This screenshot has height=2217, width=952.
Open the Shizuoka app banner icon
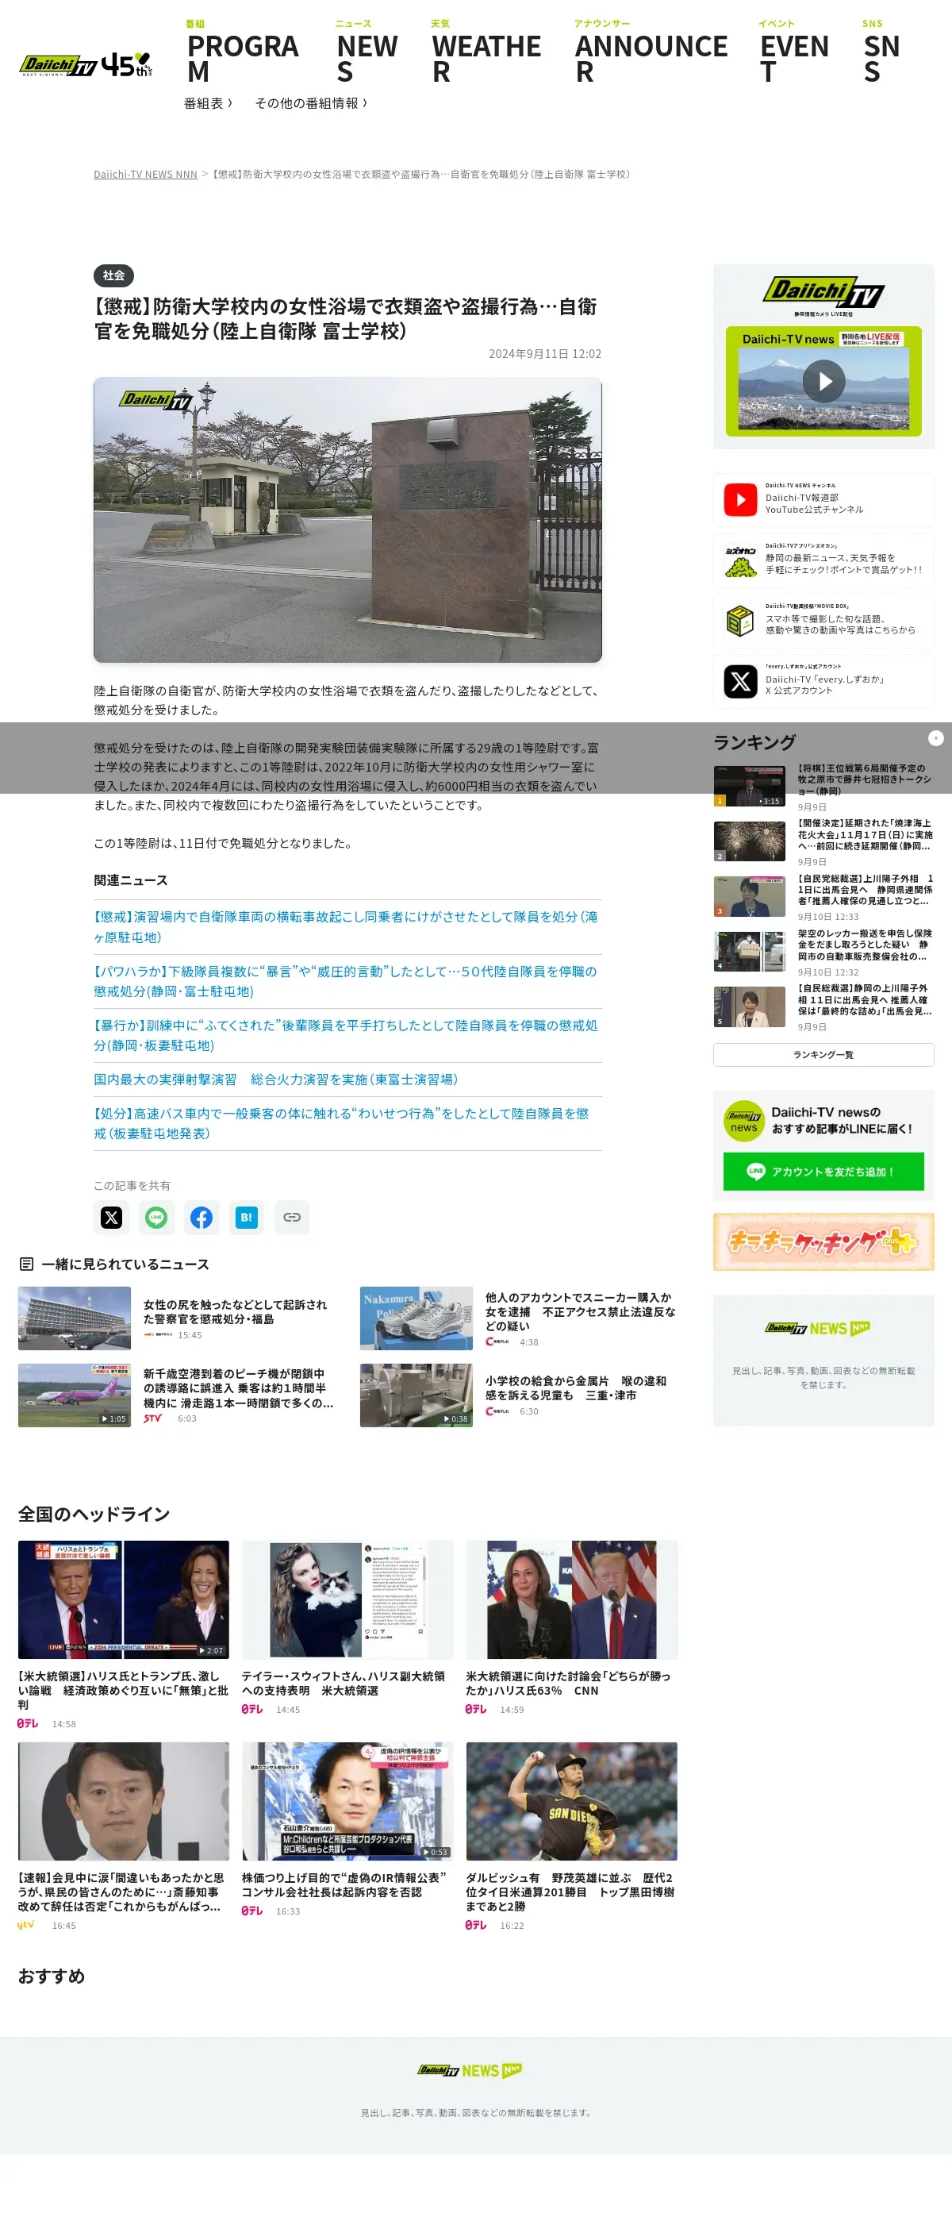coord(739,560)
